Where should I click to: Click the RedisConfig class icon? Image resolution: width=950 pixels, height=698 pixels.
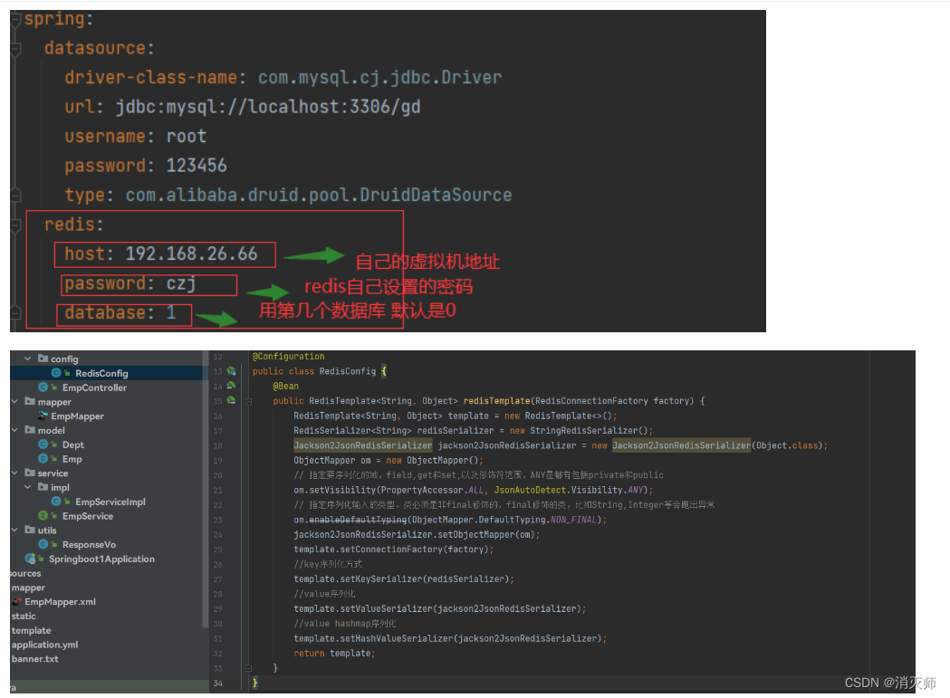point(55,373)
